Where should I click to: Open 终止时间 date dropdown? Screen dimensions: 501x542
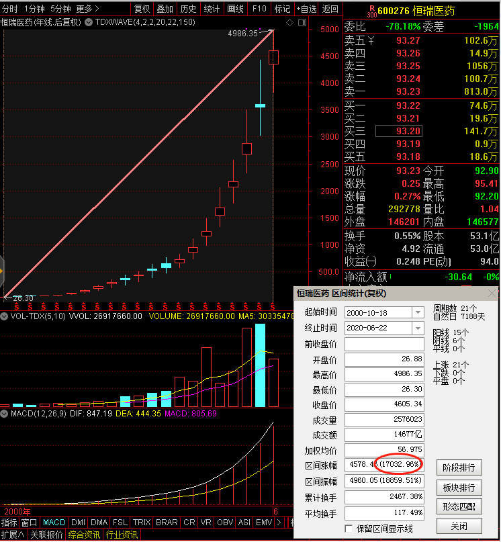tap(418, 328)
